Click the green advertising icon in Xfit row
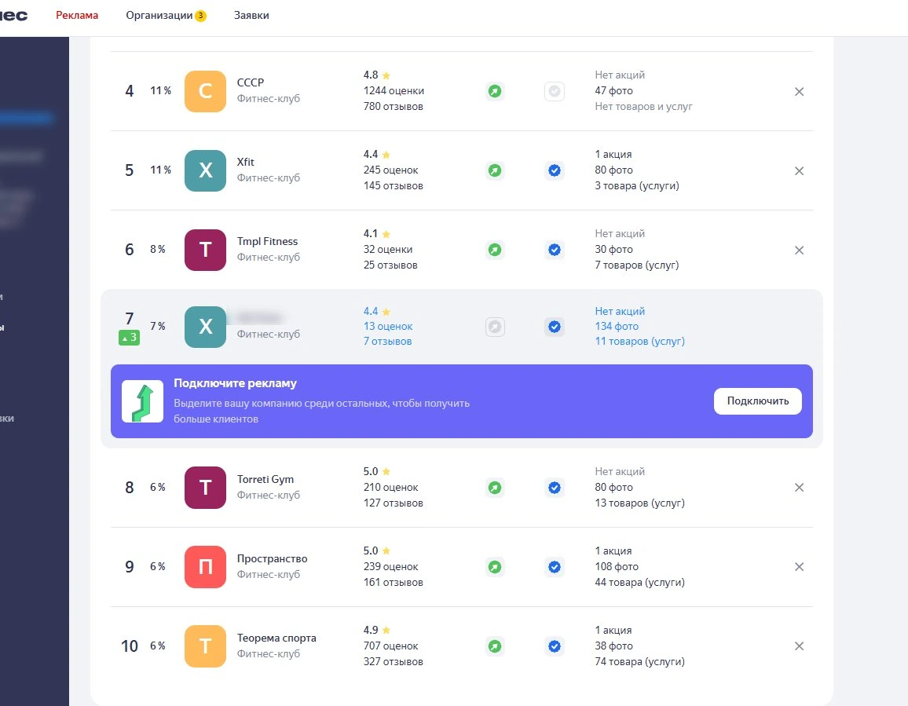Viewport: 908px width, 706px height. (x=495, y=171)
